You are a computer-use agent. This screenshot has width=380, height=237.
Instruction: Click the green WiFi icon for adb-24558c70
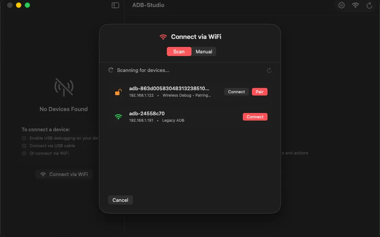click(118, 117)
